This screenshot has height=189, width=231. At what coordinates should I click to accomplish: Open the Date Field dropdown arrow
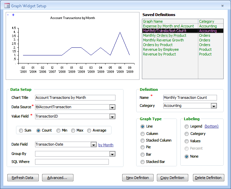tap(93, 145)
